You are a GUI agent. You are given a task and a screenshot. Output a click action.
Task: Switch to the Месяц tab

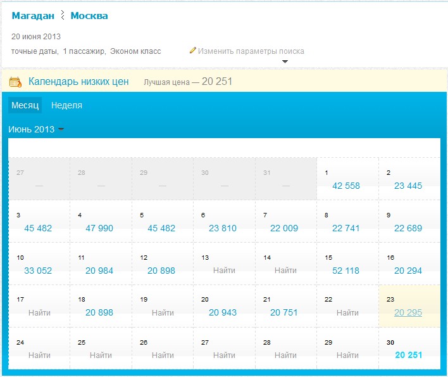coord(25,105)
